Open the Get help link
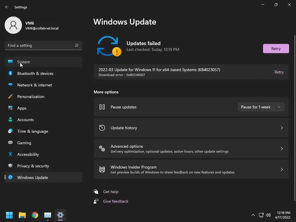This screenshot has width=296, height=222. tap(111, 192)
